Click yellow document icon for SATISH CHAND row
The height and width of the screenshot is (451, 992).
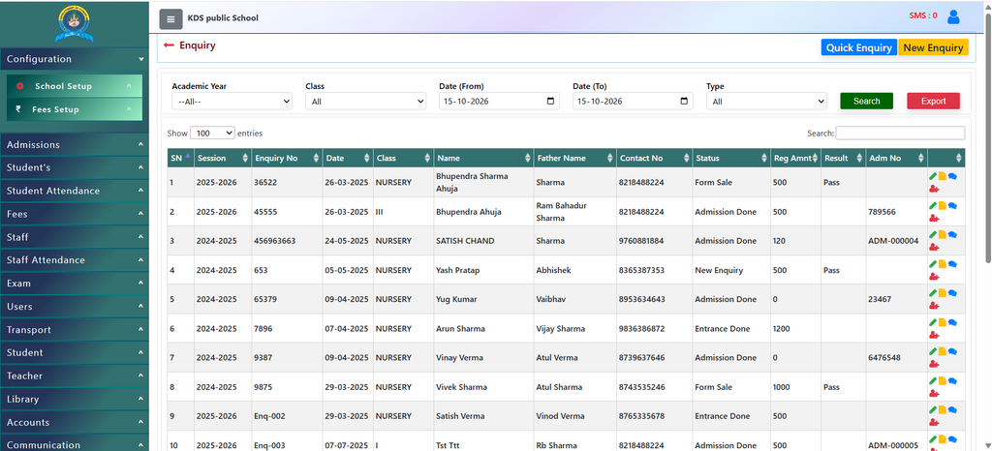click(x=942, y=234)
